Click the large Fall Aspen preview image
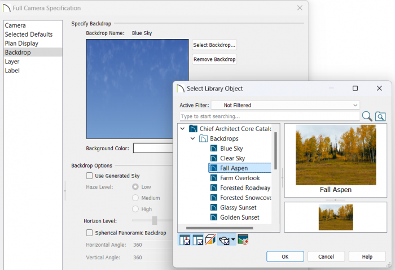 pos(336,155)
